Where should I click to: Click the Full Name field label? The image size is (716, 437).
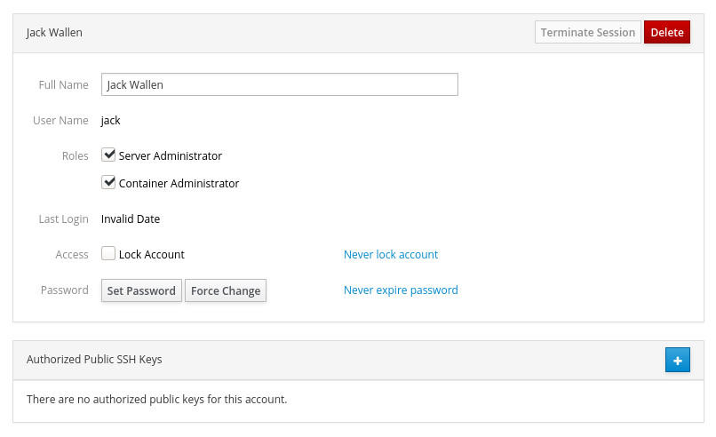[63, 85]
